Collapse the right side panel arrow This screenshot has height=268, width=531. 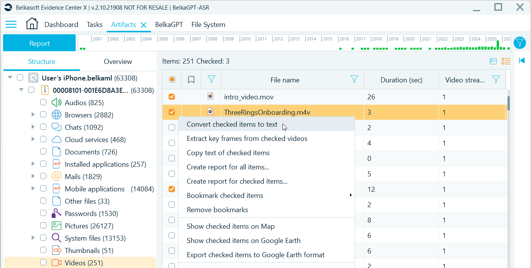[x=522, y=60]
